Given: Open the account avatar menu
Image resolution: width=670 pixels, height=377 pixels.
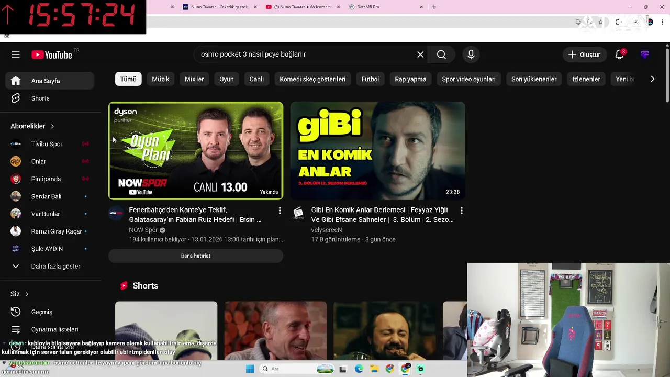Looking at the screenshot, I should point(645,54).
